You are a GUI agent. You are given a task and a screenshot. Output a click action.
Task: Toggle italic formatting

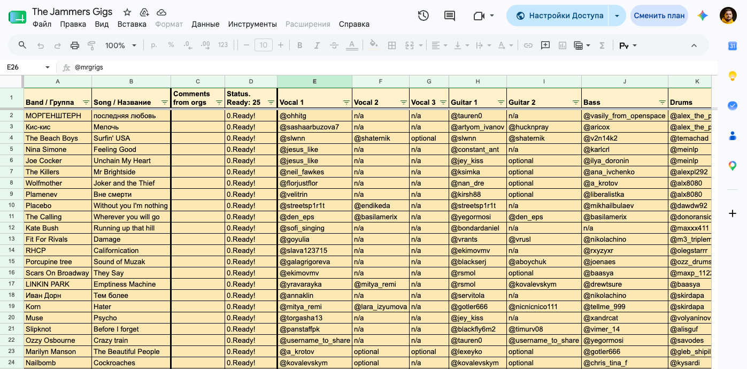pos(317,45)
